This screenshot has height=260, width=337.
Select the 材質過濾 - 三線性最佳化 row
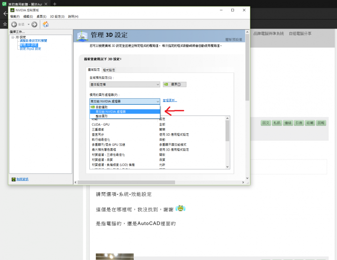157,155
